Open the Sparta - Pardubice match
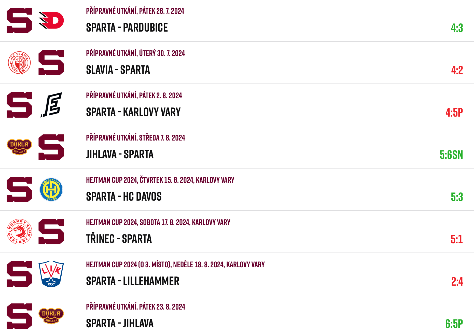 pyautogui.click(x=127, y=27)
